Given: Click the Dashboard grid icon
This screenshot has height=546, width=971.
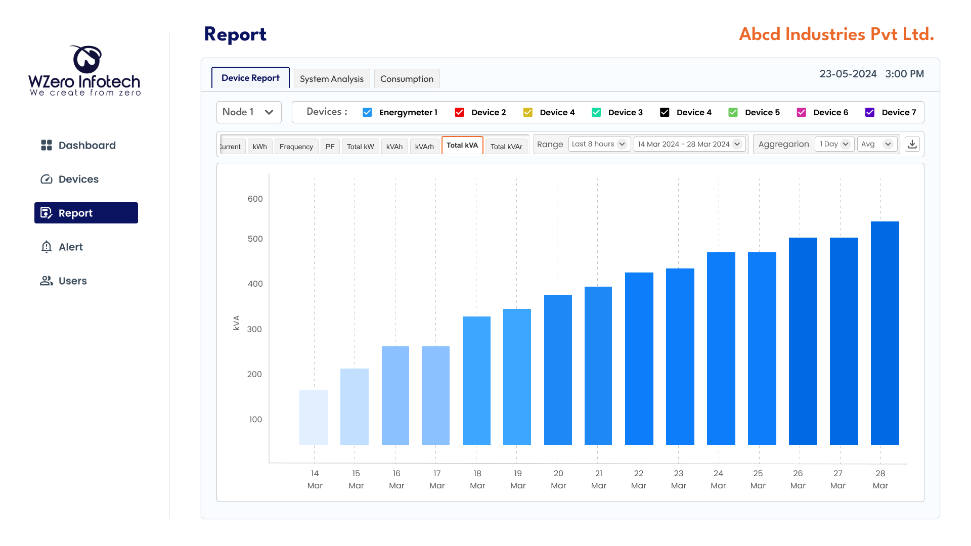Looking at the screenshot, I should click(x=47, y=145).
